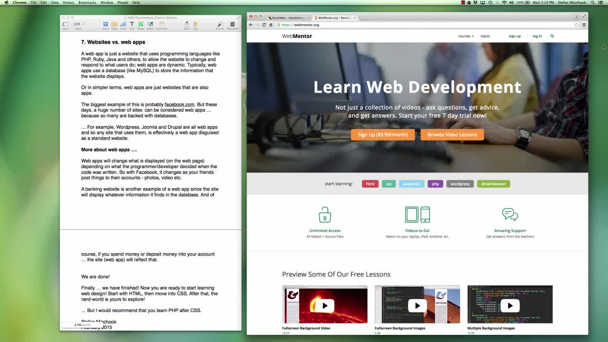This screenshot has width=608, height=342.
Task: Open the Bookmarks menu
Action: coord(87,2)
